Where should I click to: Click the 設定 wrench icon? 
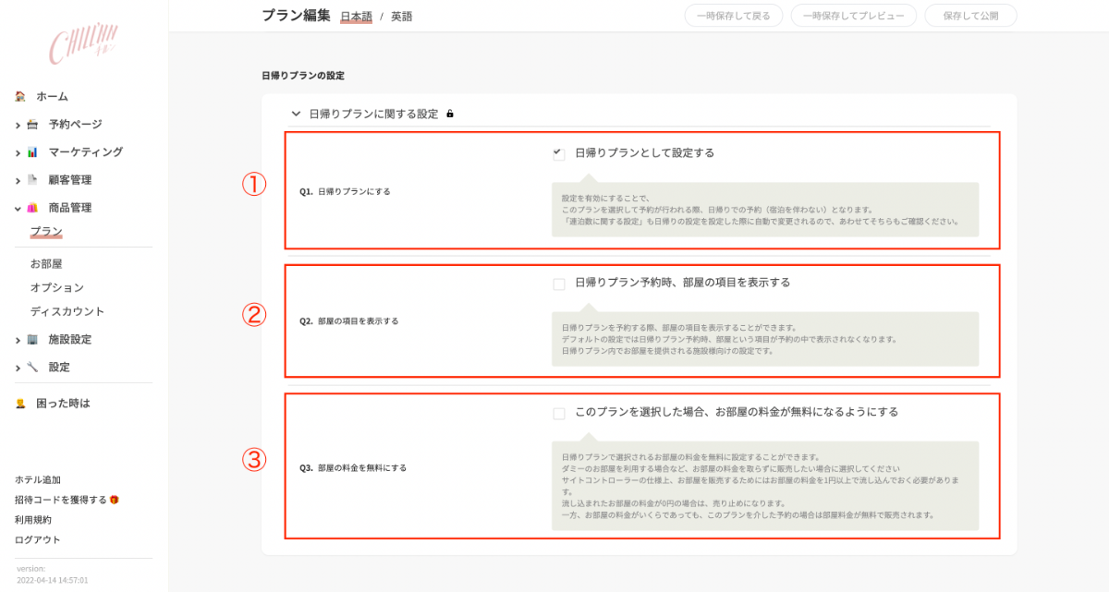pos(32,368)
